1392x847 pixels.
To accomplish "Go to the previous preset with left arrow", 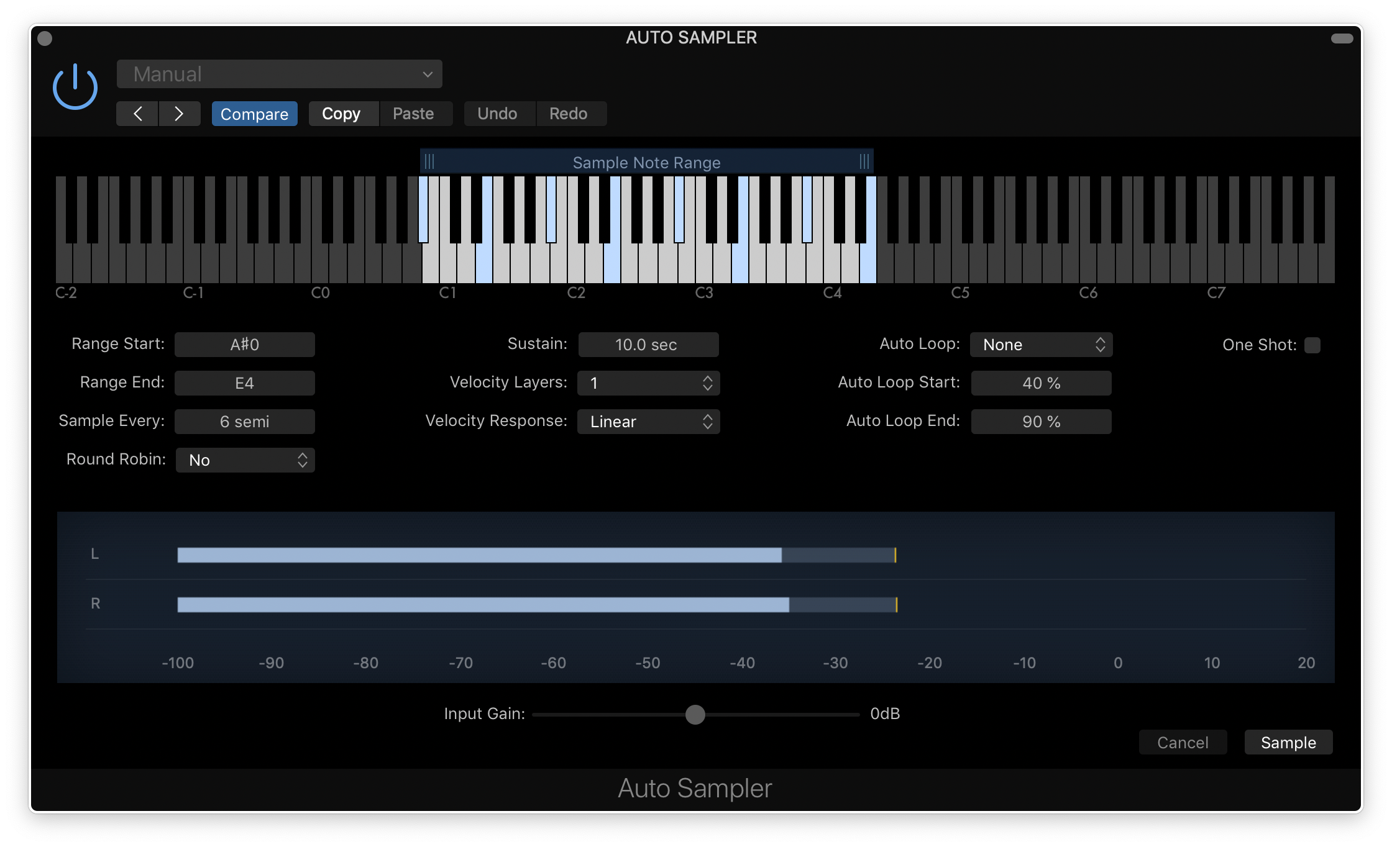I will (x=137, y=114).
